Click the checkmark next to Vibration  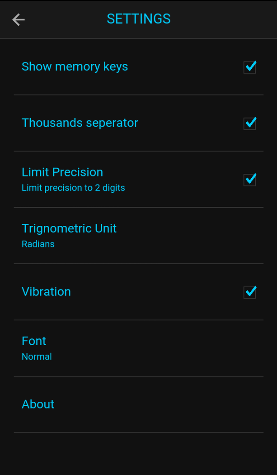point(250,292)
